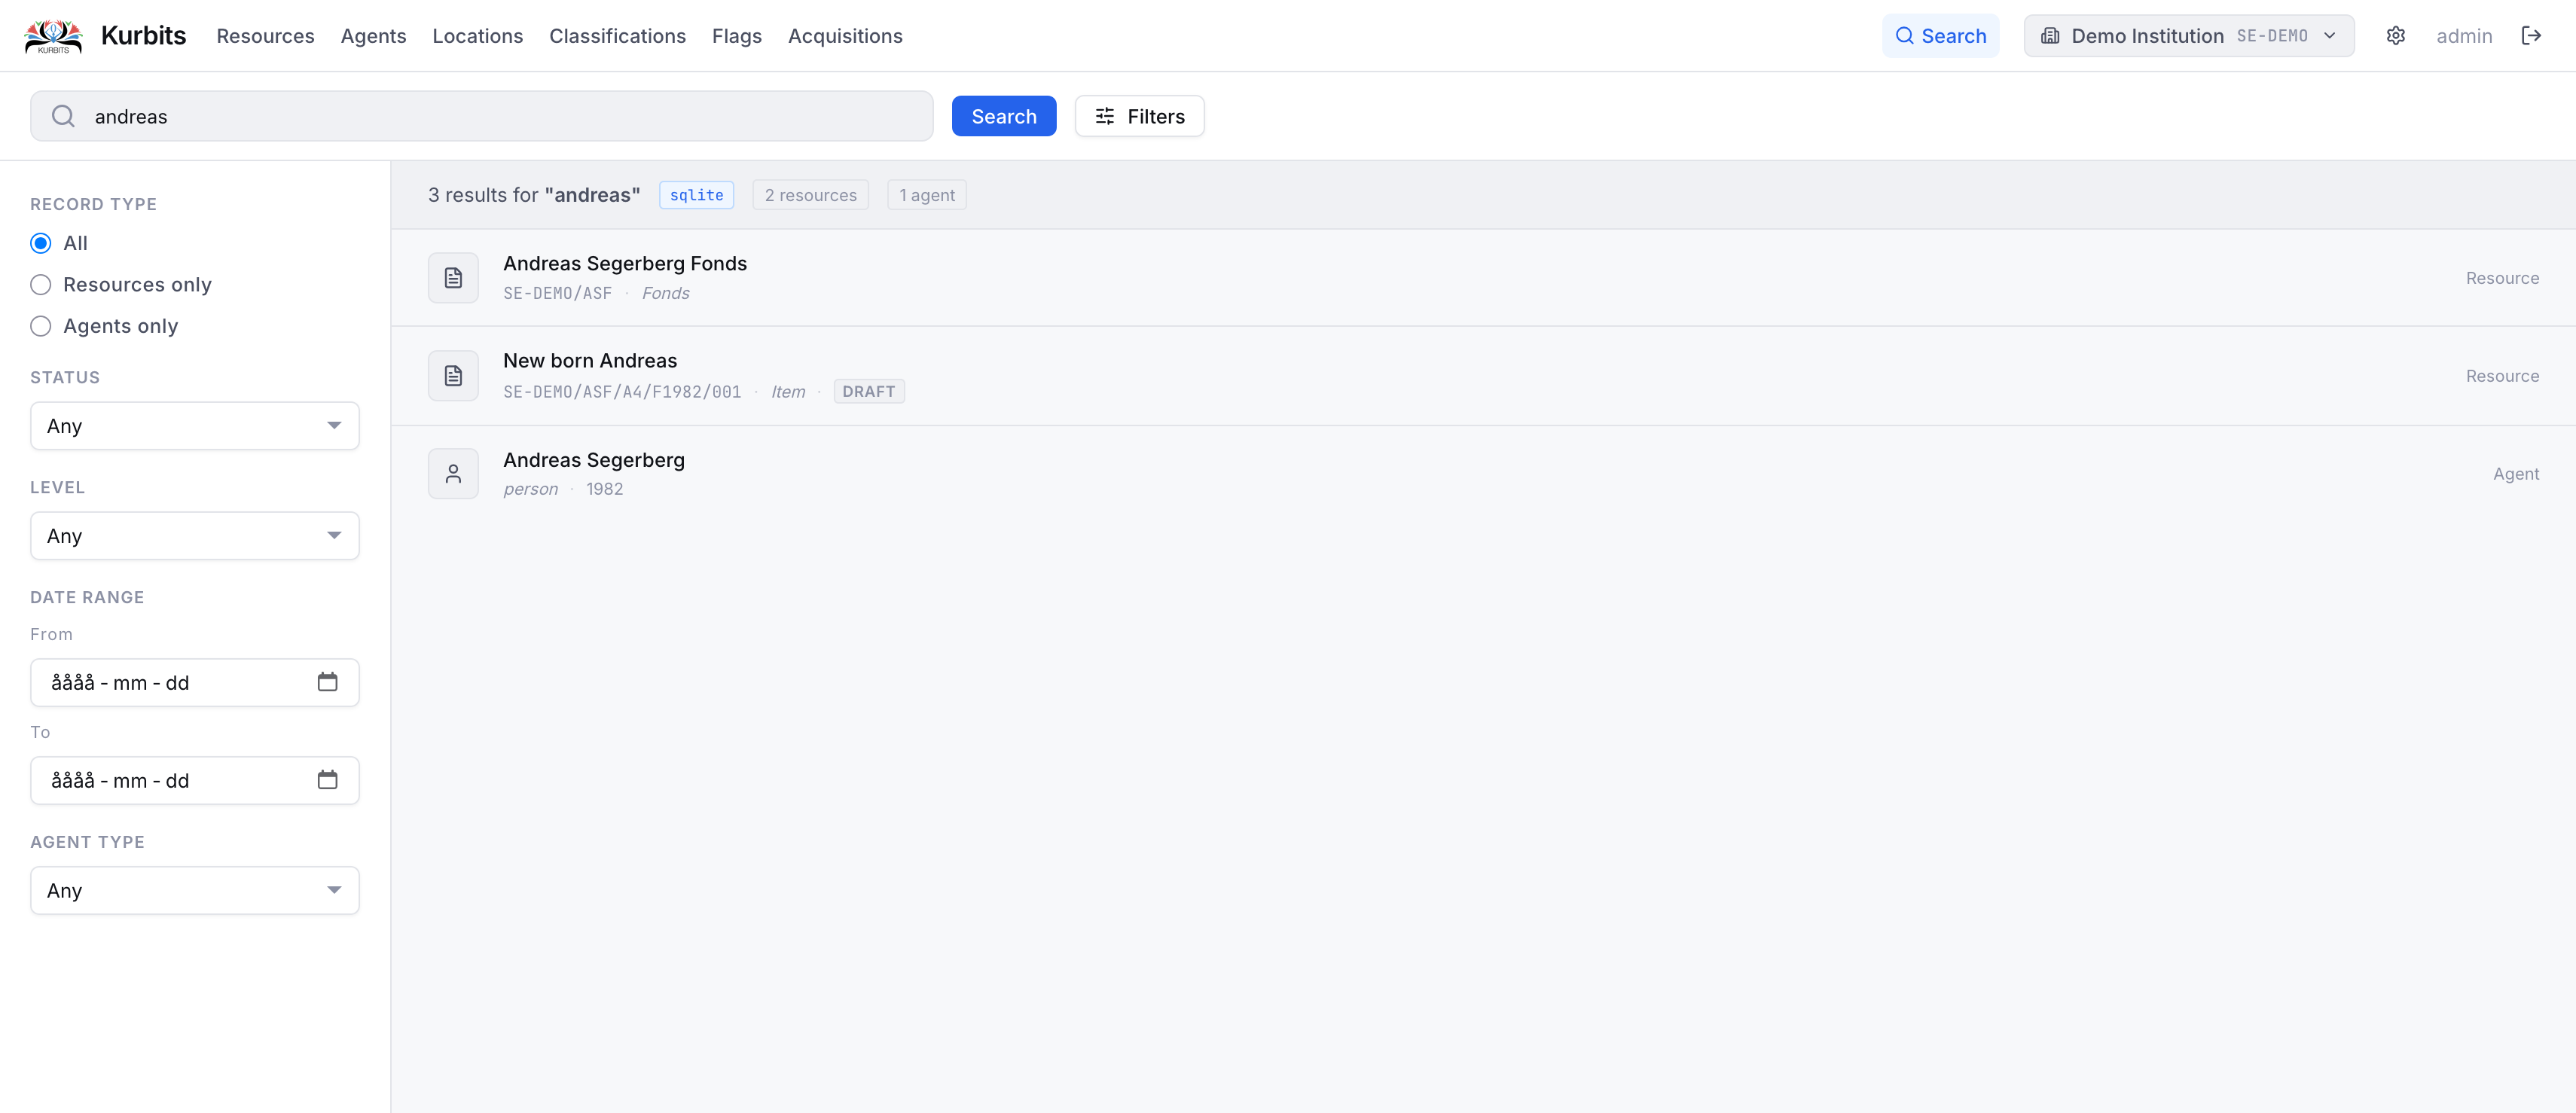This screenshot has height=1113, width=2576.
Task: Go to the Resources menu
Action: [265, 36]
